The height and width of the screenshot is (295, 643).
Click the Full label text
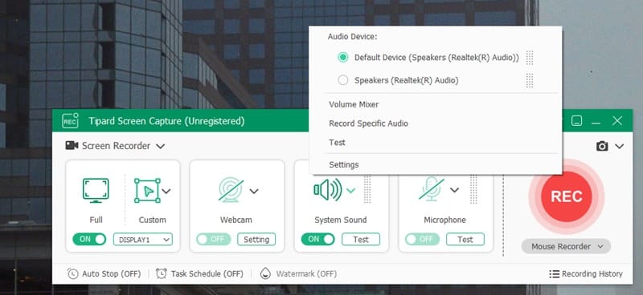pyautogui.click(x=96, y=220)
